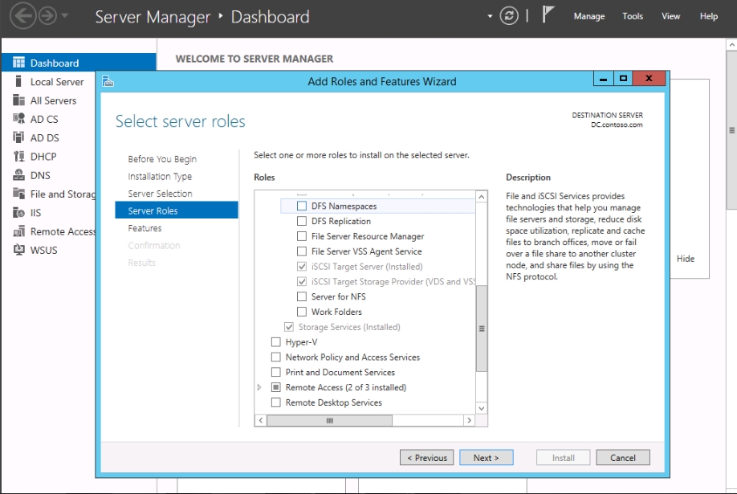This screenshot has width=737, height=494.
Task: Tick the Server for NFS checkbox
Action: tap(302, 297)
